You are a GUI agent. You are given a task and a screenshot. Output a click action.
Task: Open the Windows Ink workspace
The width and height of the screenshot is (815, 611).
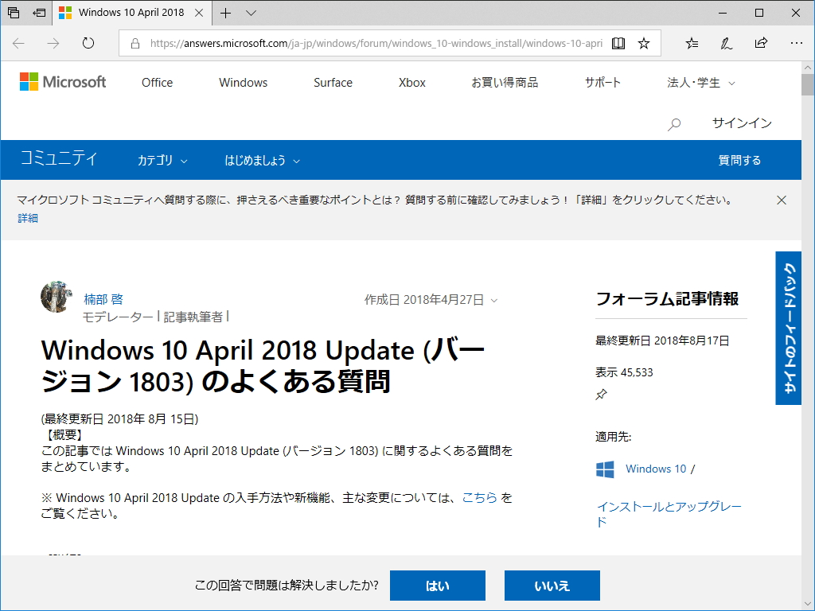725,43
